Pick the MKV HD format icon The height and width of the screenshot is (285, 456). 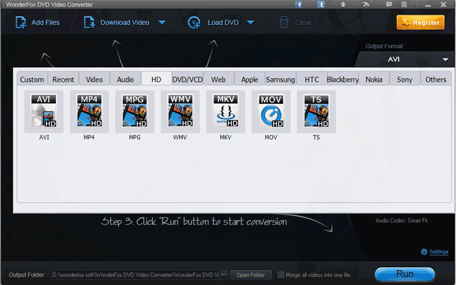[225, 111]
